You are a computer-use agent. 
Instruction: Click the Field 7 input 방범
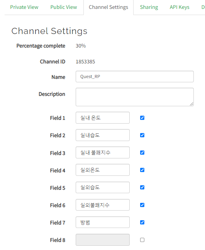[103, 222]
